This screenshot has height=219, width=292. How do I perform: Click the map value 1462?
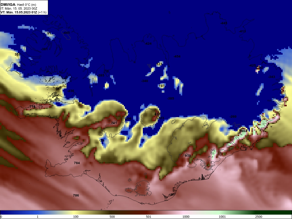click(x=243, y=131)
